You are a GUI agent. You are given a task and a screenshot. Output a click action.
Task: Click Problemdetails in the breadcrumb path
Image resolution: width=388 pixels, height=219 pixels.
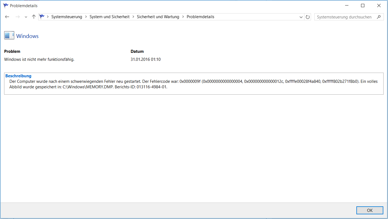point(200,17)
